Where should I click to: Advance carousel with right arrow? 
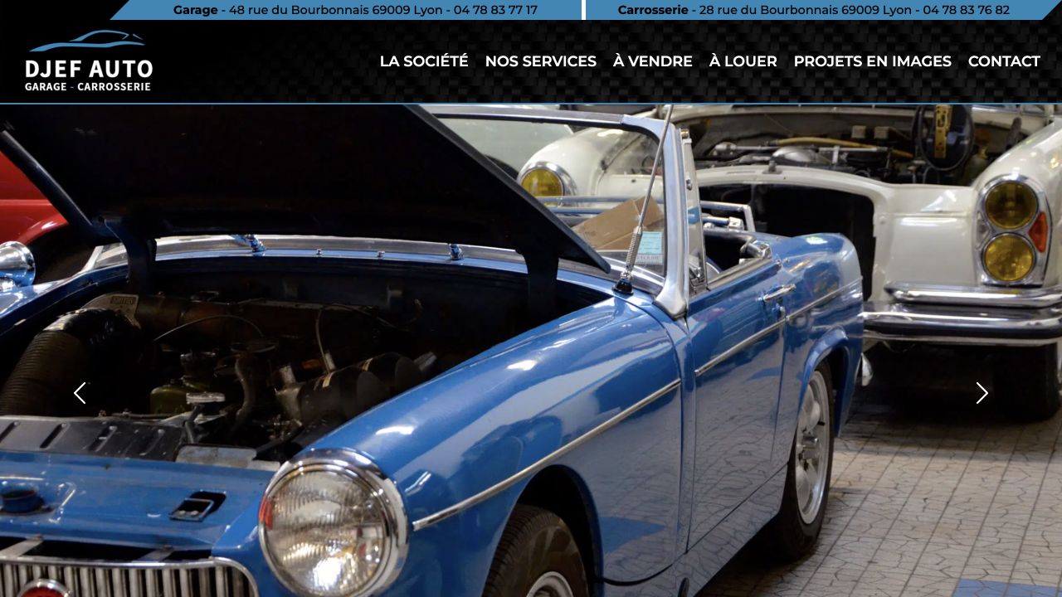click(x=982, y=393)
